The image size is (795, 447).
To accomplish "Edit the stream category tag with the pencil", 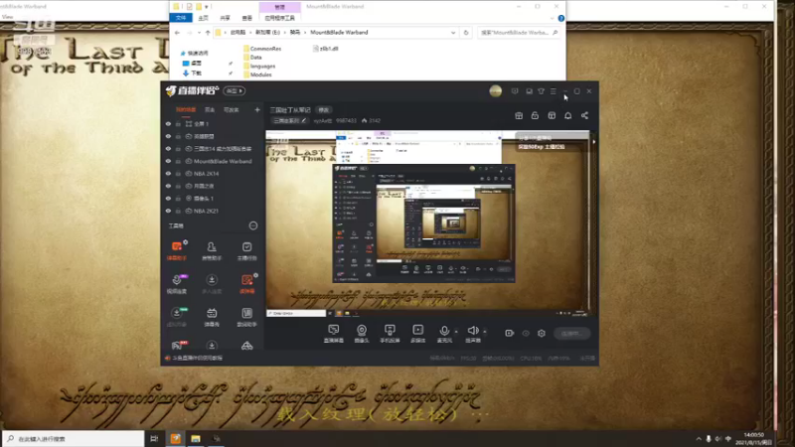I will 304,120.
